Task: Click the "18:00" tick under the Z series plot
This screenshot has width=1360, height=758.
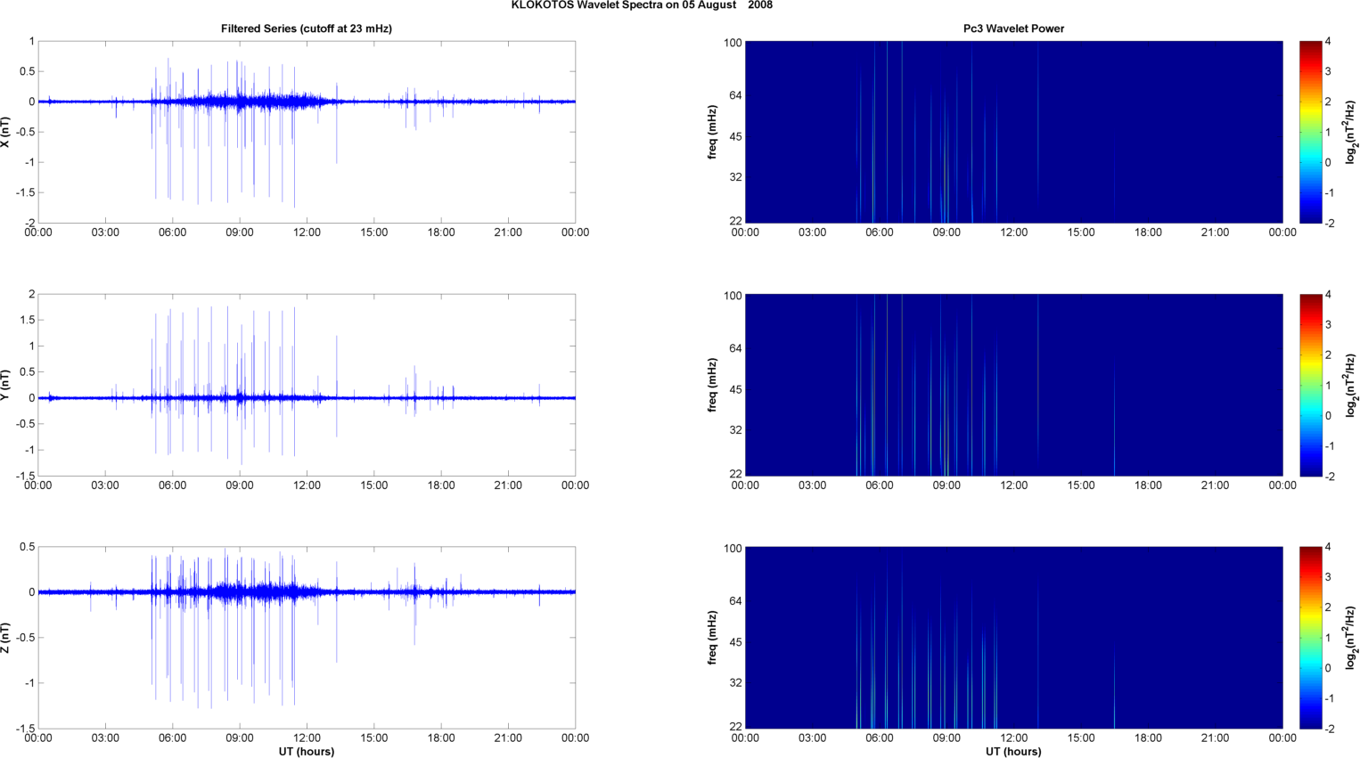Action: (441, 738)
